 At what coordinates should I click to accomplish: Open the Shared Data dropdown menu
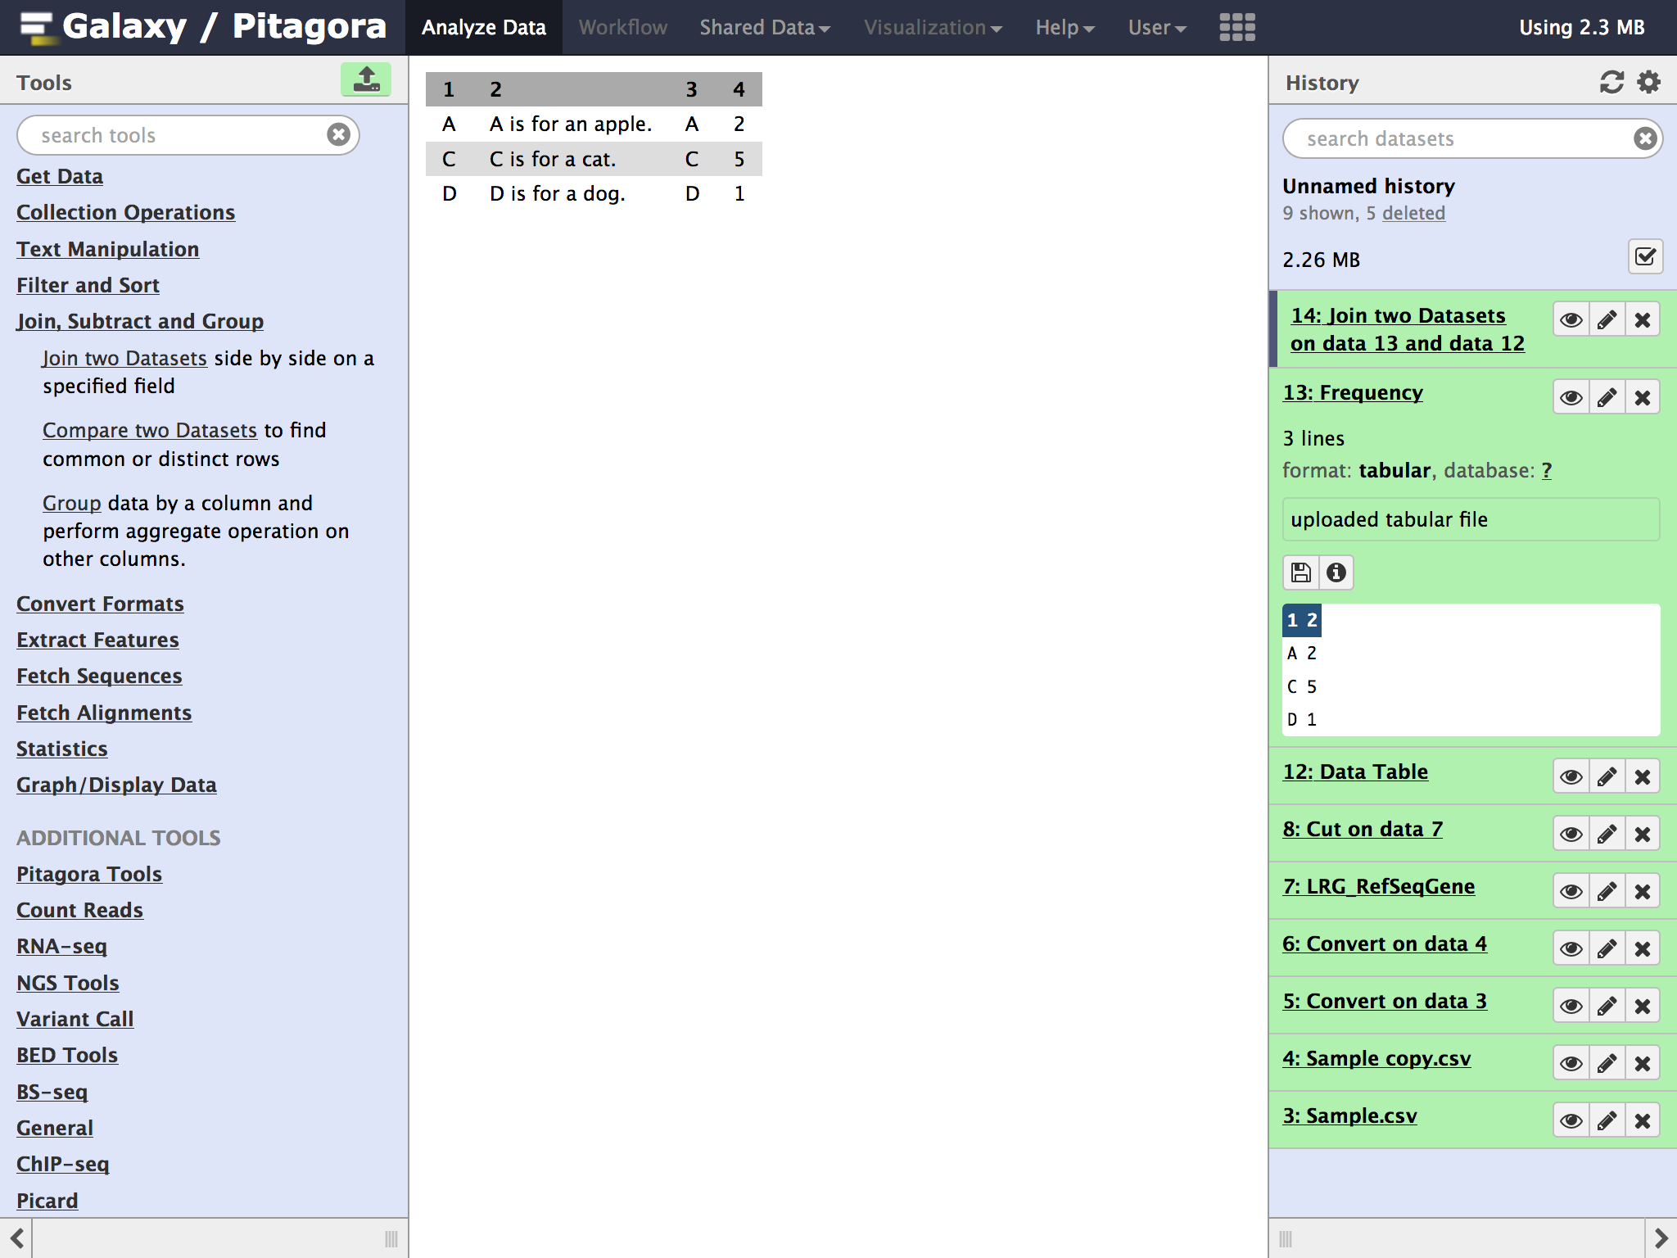coord(764,27)
